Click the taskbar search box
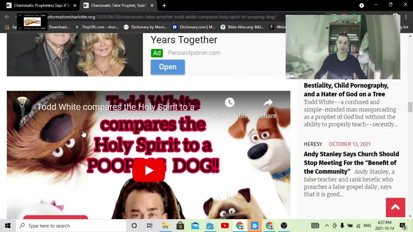The height and width of the screenshot is (232, 413). point(71,226)
